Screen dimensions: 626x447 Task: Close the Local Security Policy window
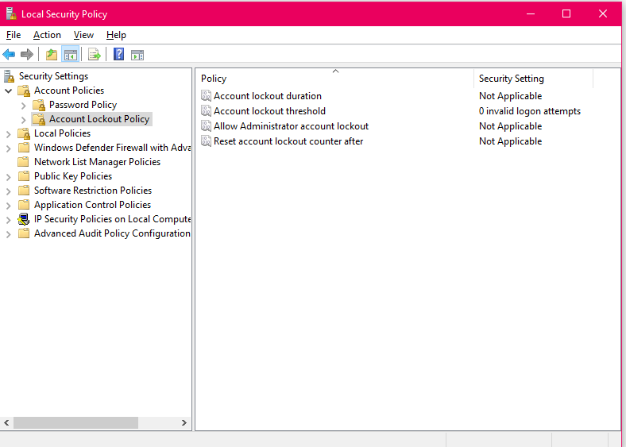603,14
